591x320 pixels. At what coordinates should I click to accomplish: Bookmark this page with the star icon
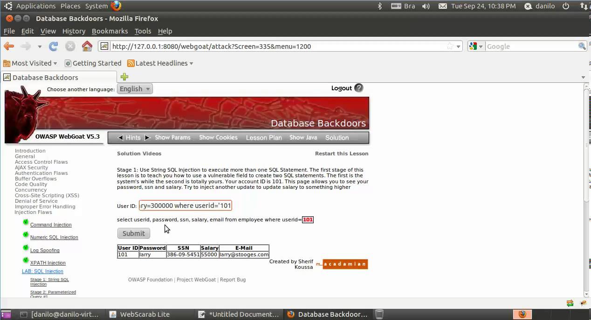(450, 46)
